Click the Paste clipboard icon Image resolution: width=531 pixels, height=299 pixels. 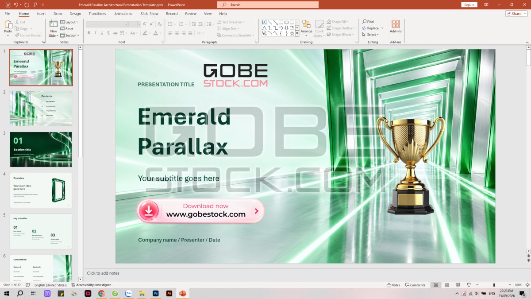coord(8,25)
